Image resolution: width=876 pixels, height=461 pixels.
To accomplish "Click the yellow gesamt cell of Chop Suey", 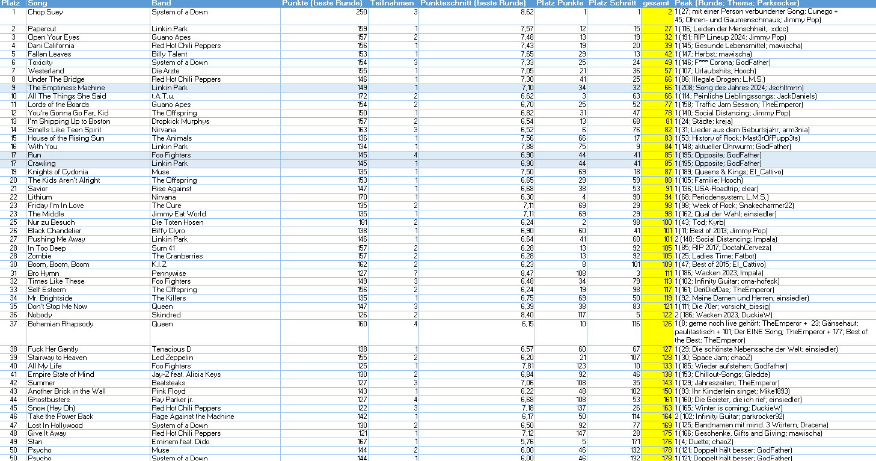I will pos(657,16).
